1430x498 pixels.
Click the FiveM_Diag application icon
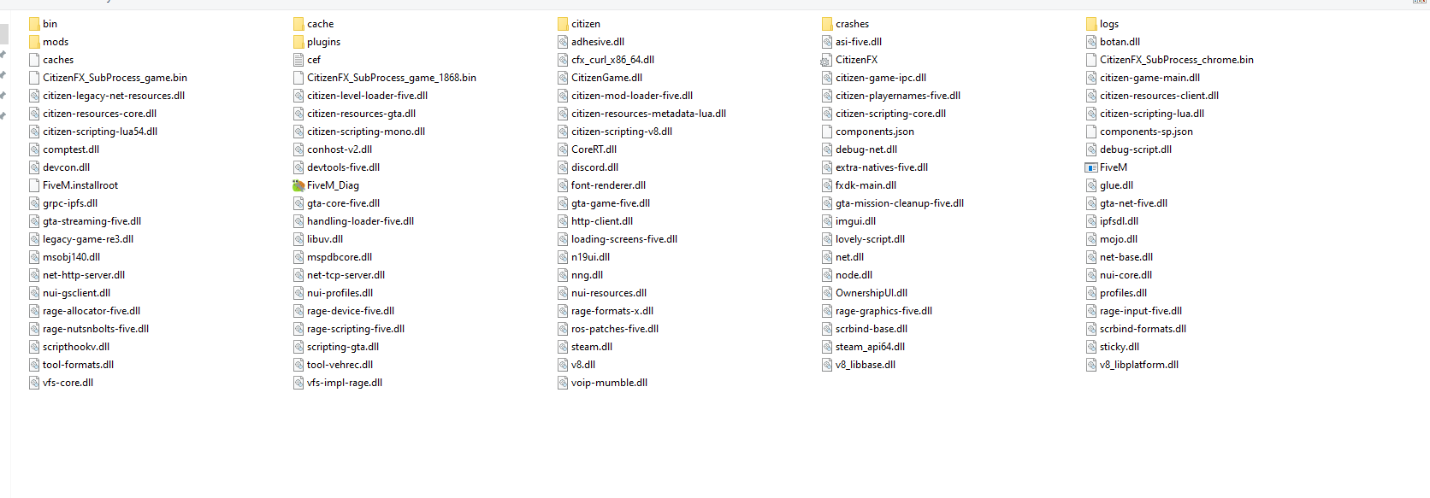pos(298,185)
